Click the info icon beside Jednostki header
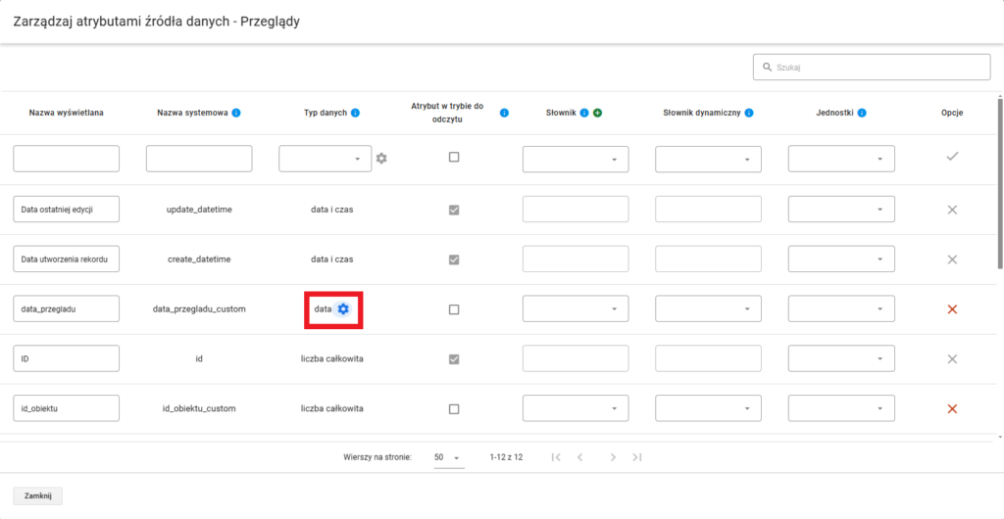The image size is (1004, 519). pos(862,113)
